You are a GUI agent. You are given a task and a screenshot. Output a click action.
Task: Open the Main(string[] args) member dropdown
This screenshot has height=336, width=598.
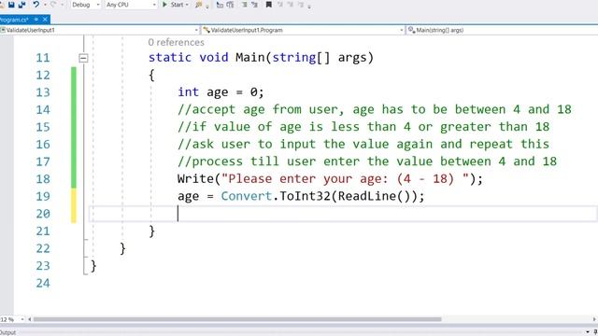[502, 30]
